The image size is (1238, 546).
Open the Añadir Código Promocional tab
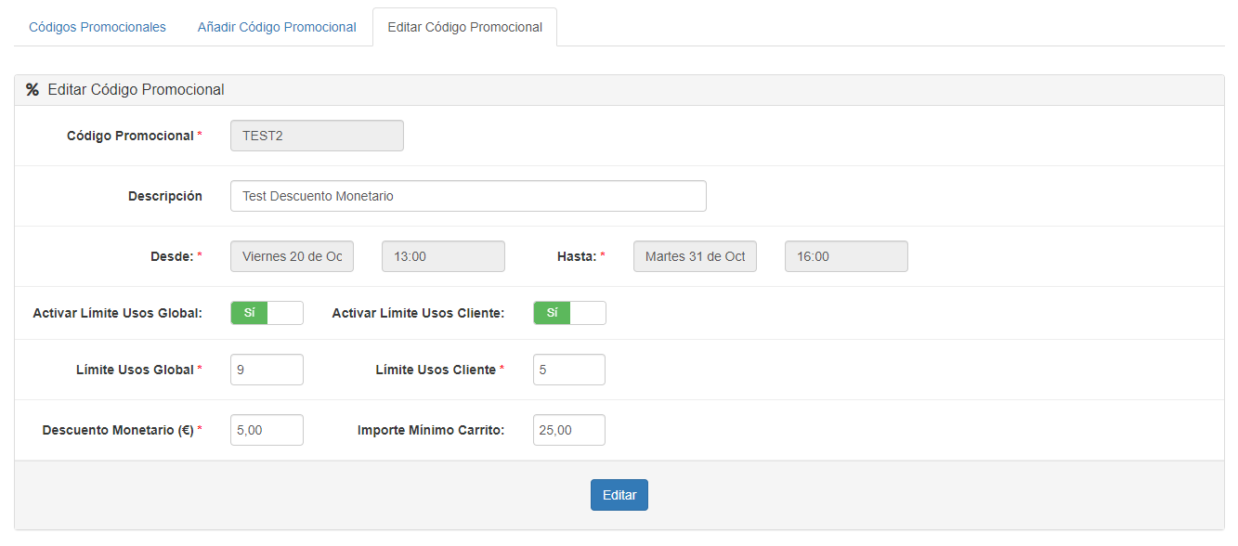pyautogui.click(x=277, y=27)
